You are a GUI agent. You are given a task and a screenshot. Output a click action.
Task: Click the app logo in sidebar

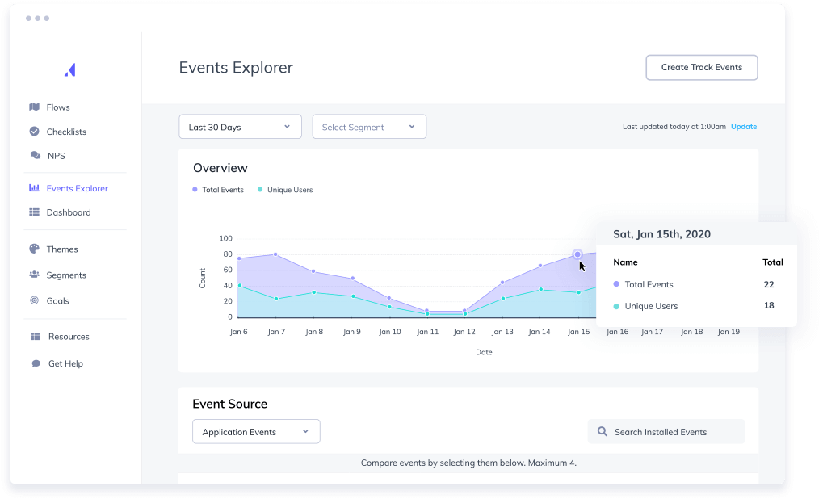point(70,69)
